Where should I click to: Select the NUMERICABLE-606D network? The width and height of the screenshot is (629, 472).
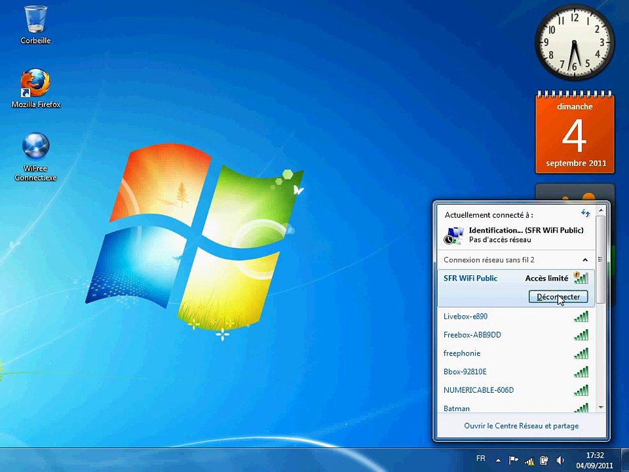click(x=516, y=390)
